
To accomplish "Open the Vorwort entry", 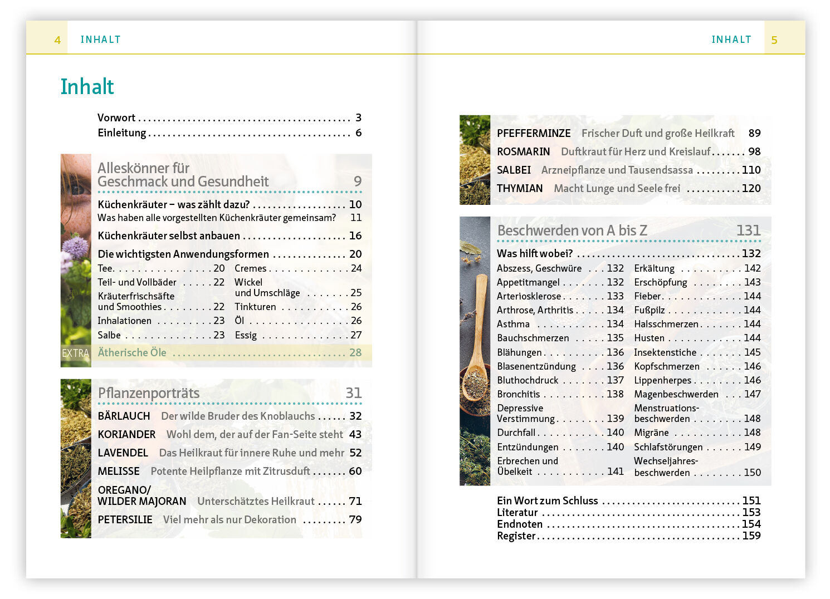I will tap(116, 118).
